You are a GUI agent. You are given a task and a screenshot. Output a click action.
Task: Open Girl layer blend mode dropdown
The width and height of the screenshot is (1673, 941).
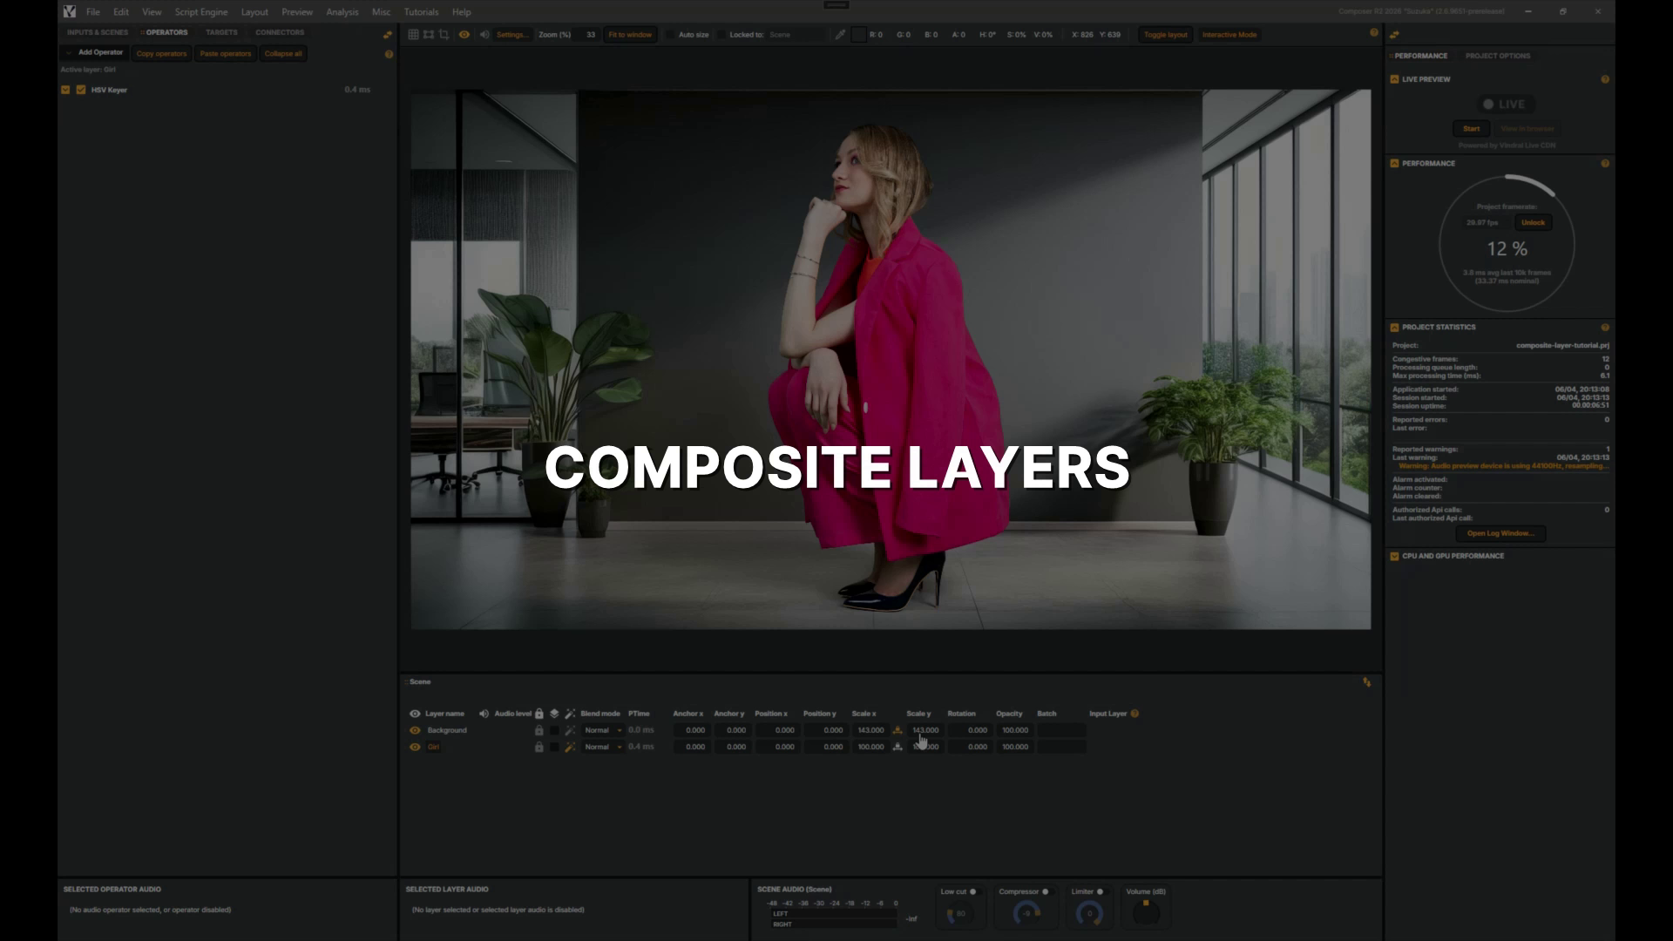[603, 747]
